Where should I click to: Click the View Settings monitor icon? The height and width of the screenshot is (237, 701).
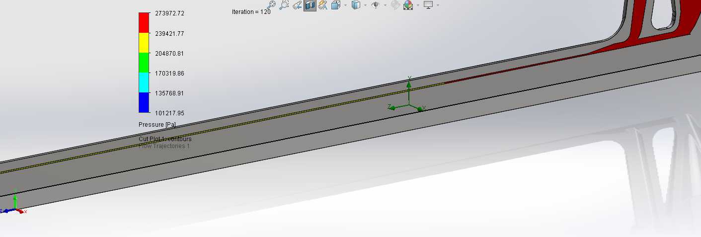[428, 4]
